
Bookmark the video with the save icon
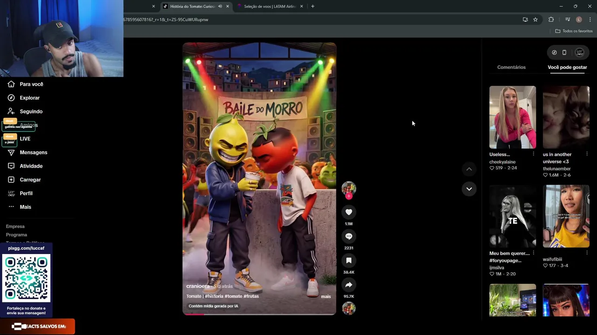tap(348, 261)
